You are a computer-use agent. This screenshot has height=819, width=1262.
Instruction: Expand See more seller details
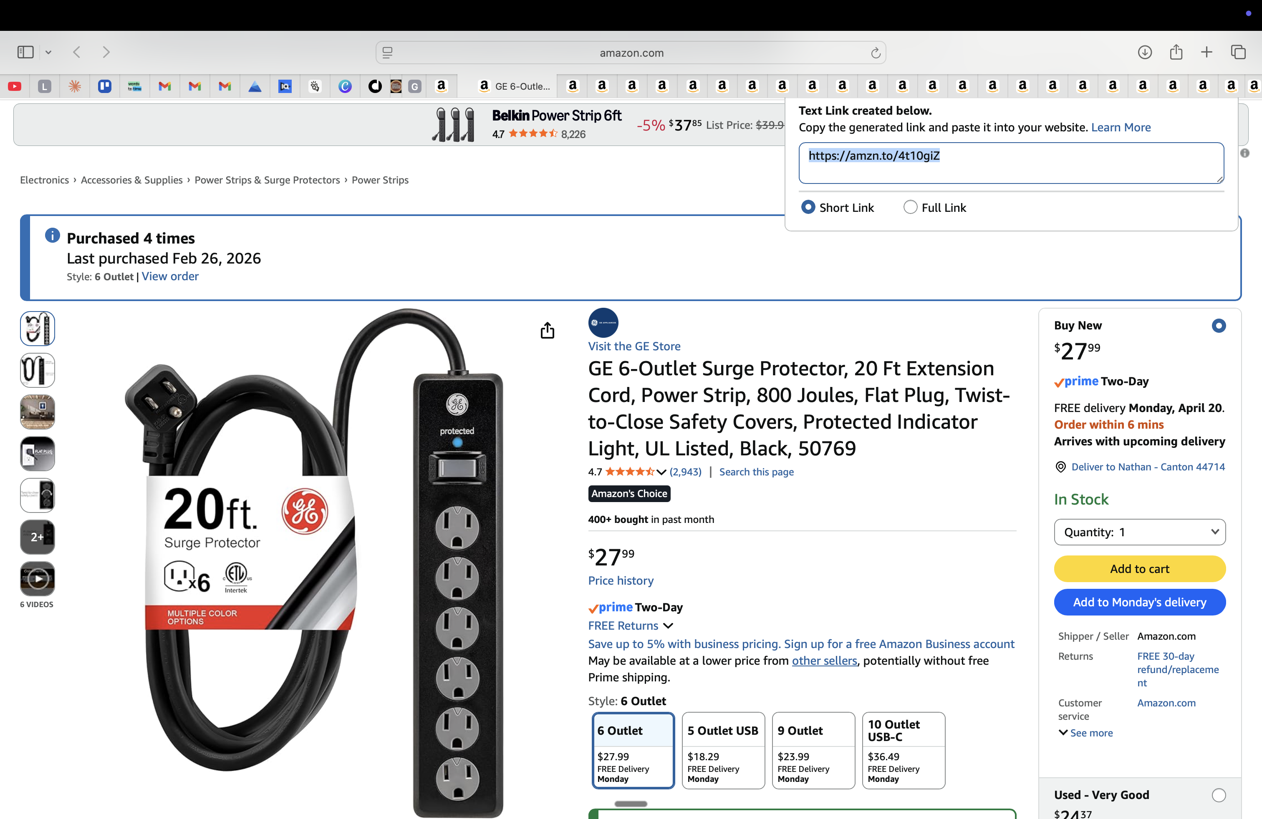[x=1085, y=733]
